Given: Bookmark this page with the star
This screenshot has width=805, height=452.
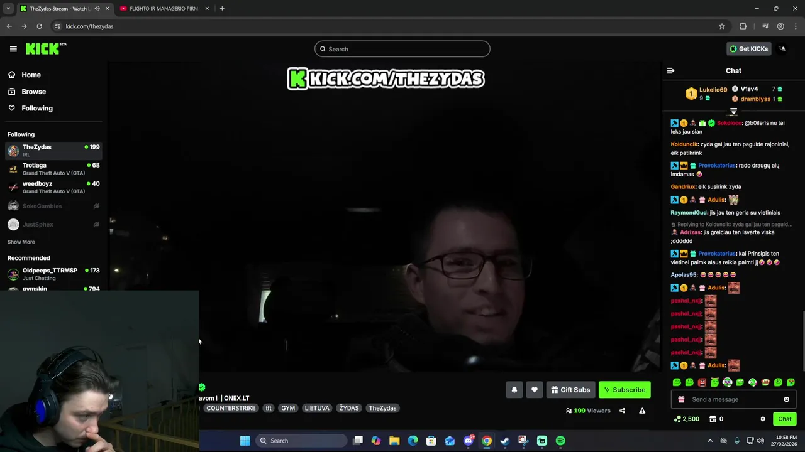Looking at the screenshot, I should 722,26.
